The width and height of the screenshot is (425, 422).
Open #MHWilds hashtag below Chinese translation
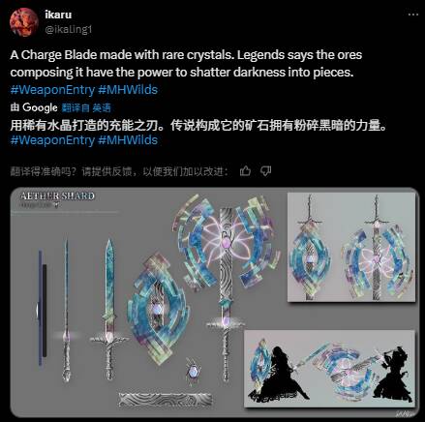pyautogui.click(x=128, y=140)
